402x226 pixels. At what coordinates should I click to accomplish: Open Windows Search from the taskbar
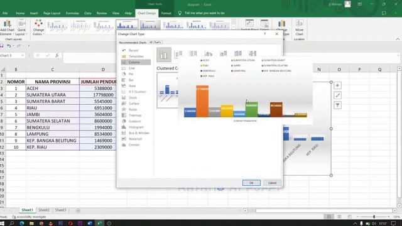[x=12, y=223]
